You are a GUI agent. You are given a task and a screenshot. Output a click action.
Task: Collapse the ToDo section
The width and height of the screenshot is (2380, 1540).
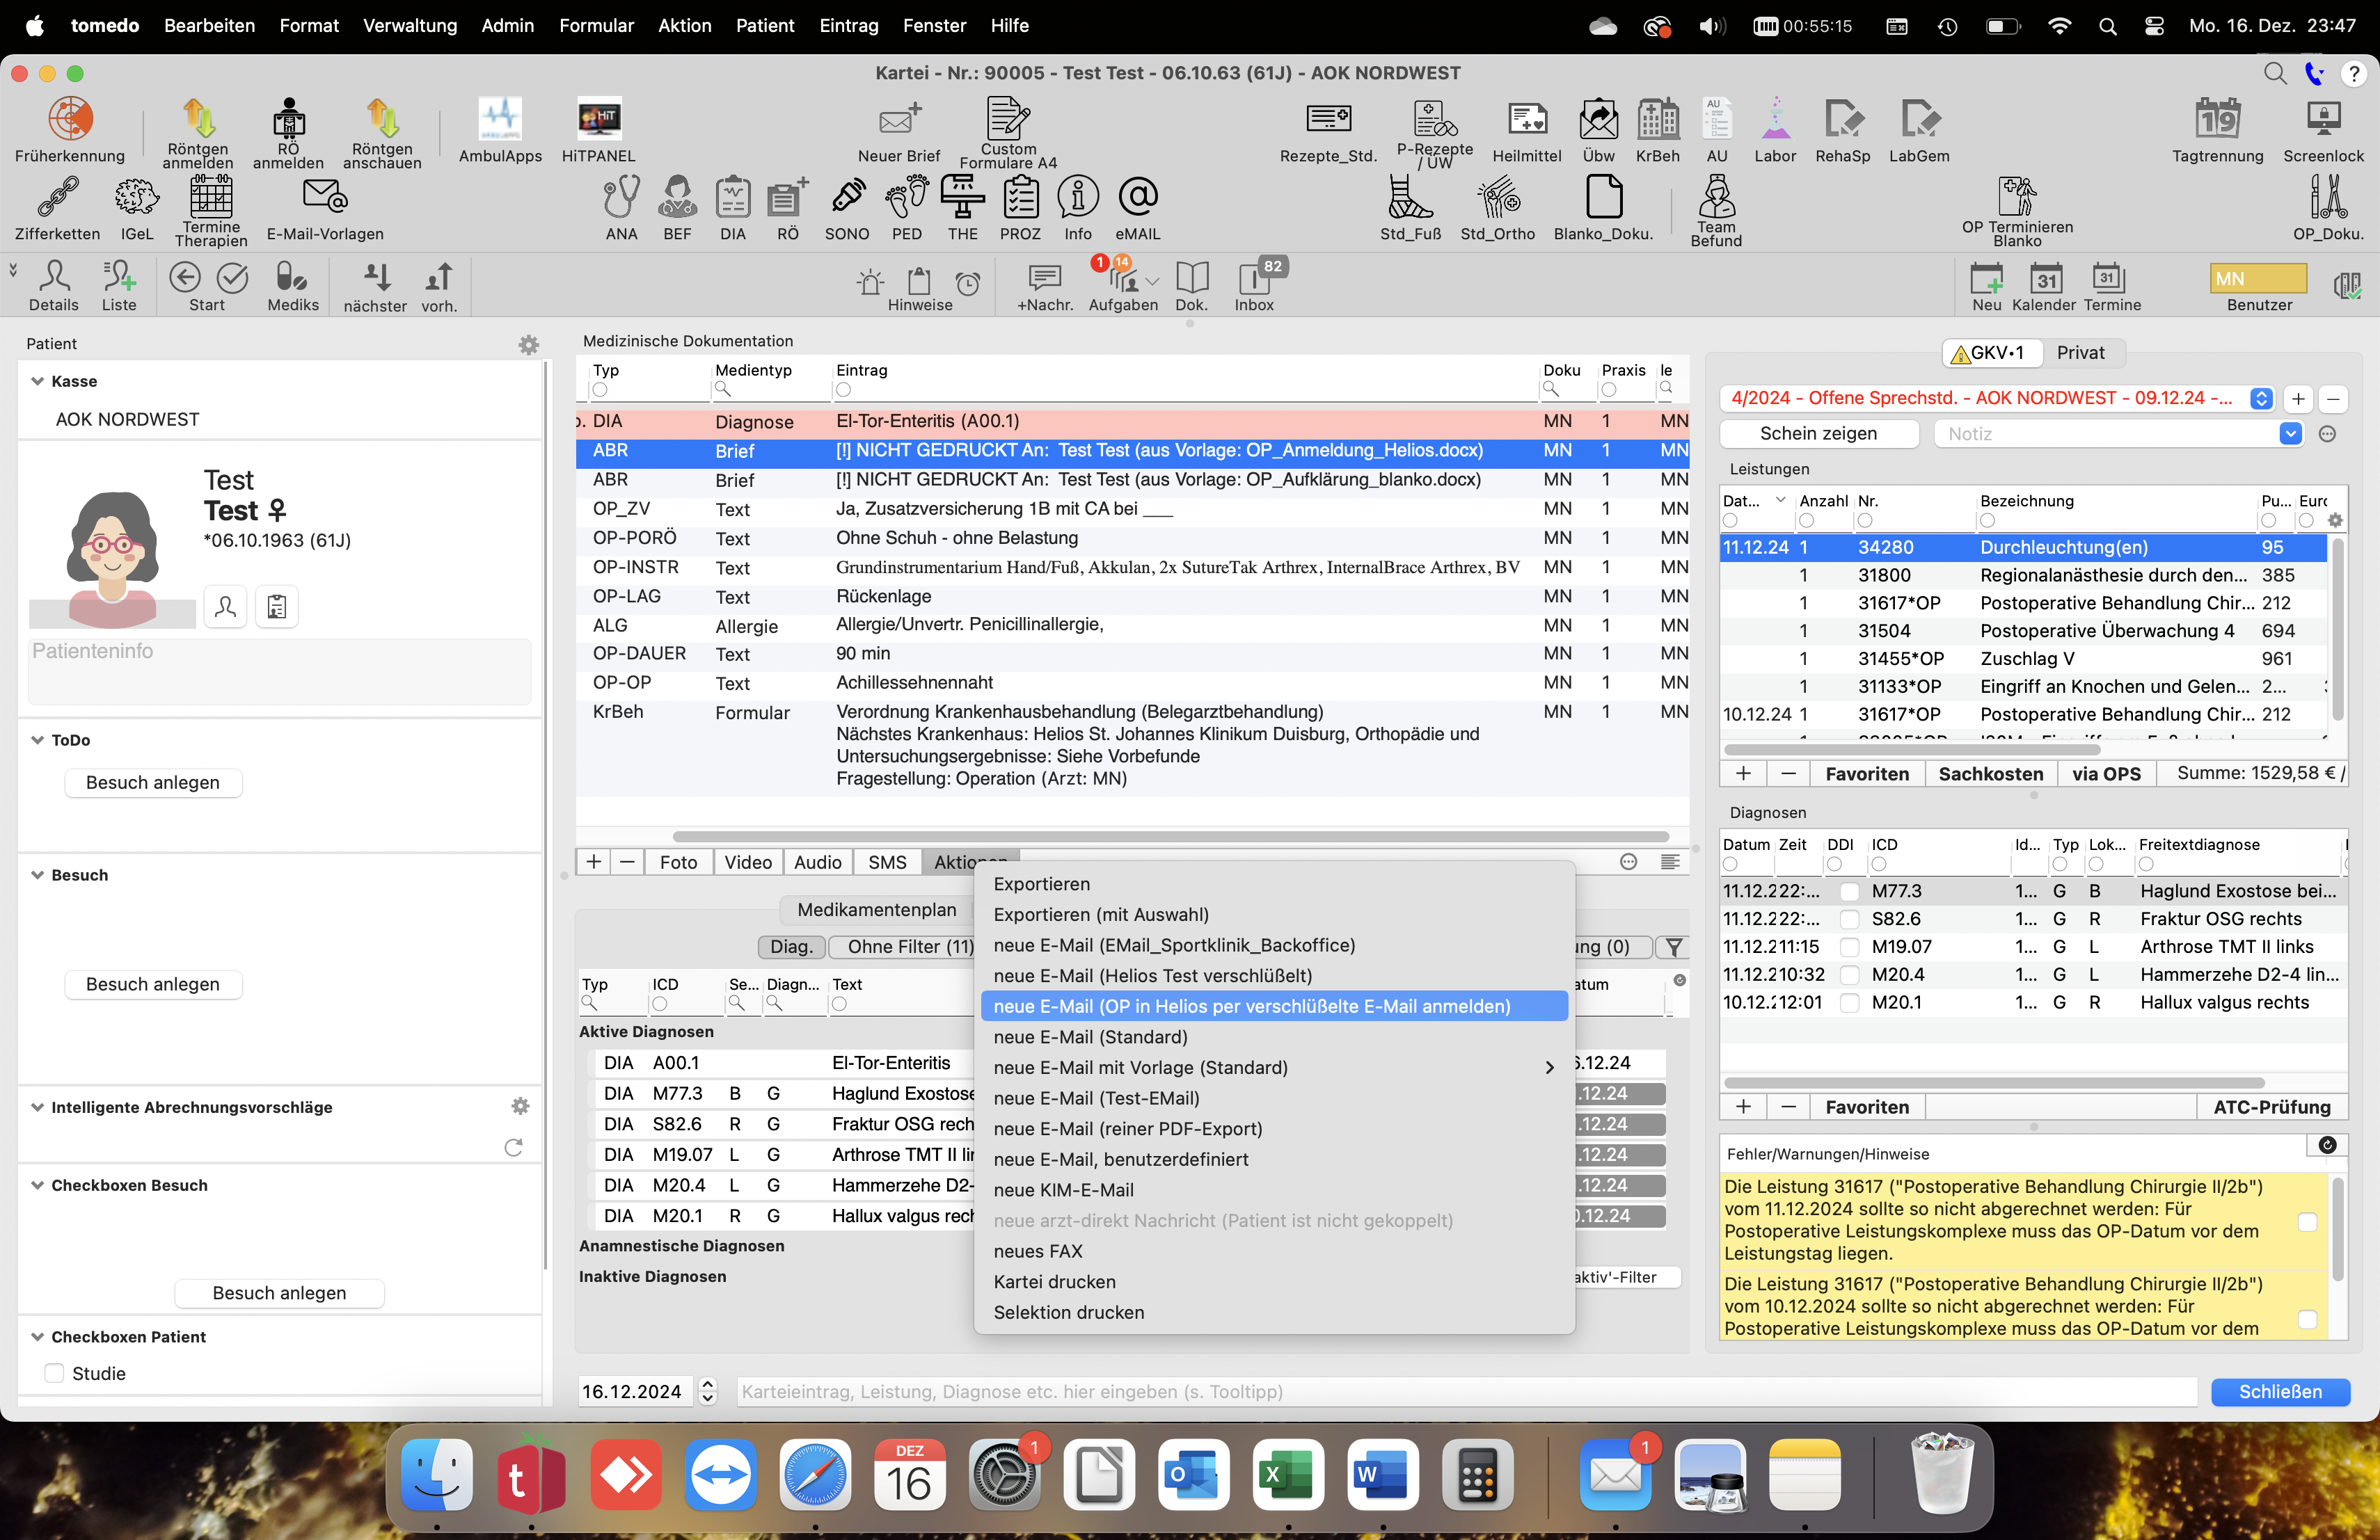(x=37, y=739)
